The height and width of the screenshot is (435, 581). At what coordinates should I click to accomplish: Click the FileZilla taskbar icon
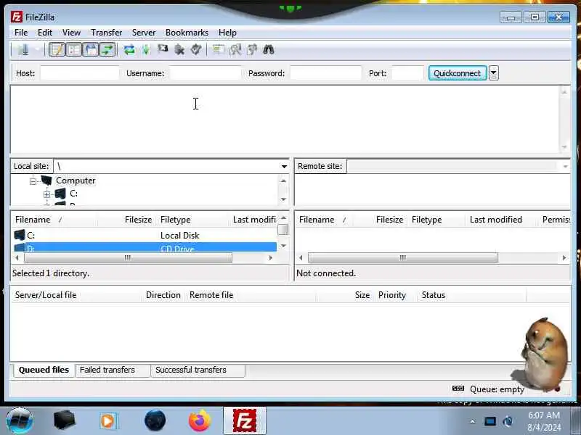pyautogui.click(x=245, y=421)
